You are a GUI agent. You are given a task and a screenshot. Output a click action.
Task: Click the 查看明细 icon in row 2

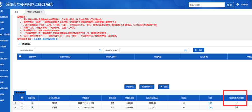coord(32,107)
